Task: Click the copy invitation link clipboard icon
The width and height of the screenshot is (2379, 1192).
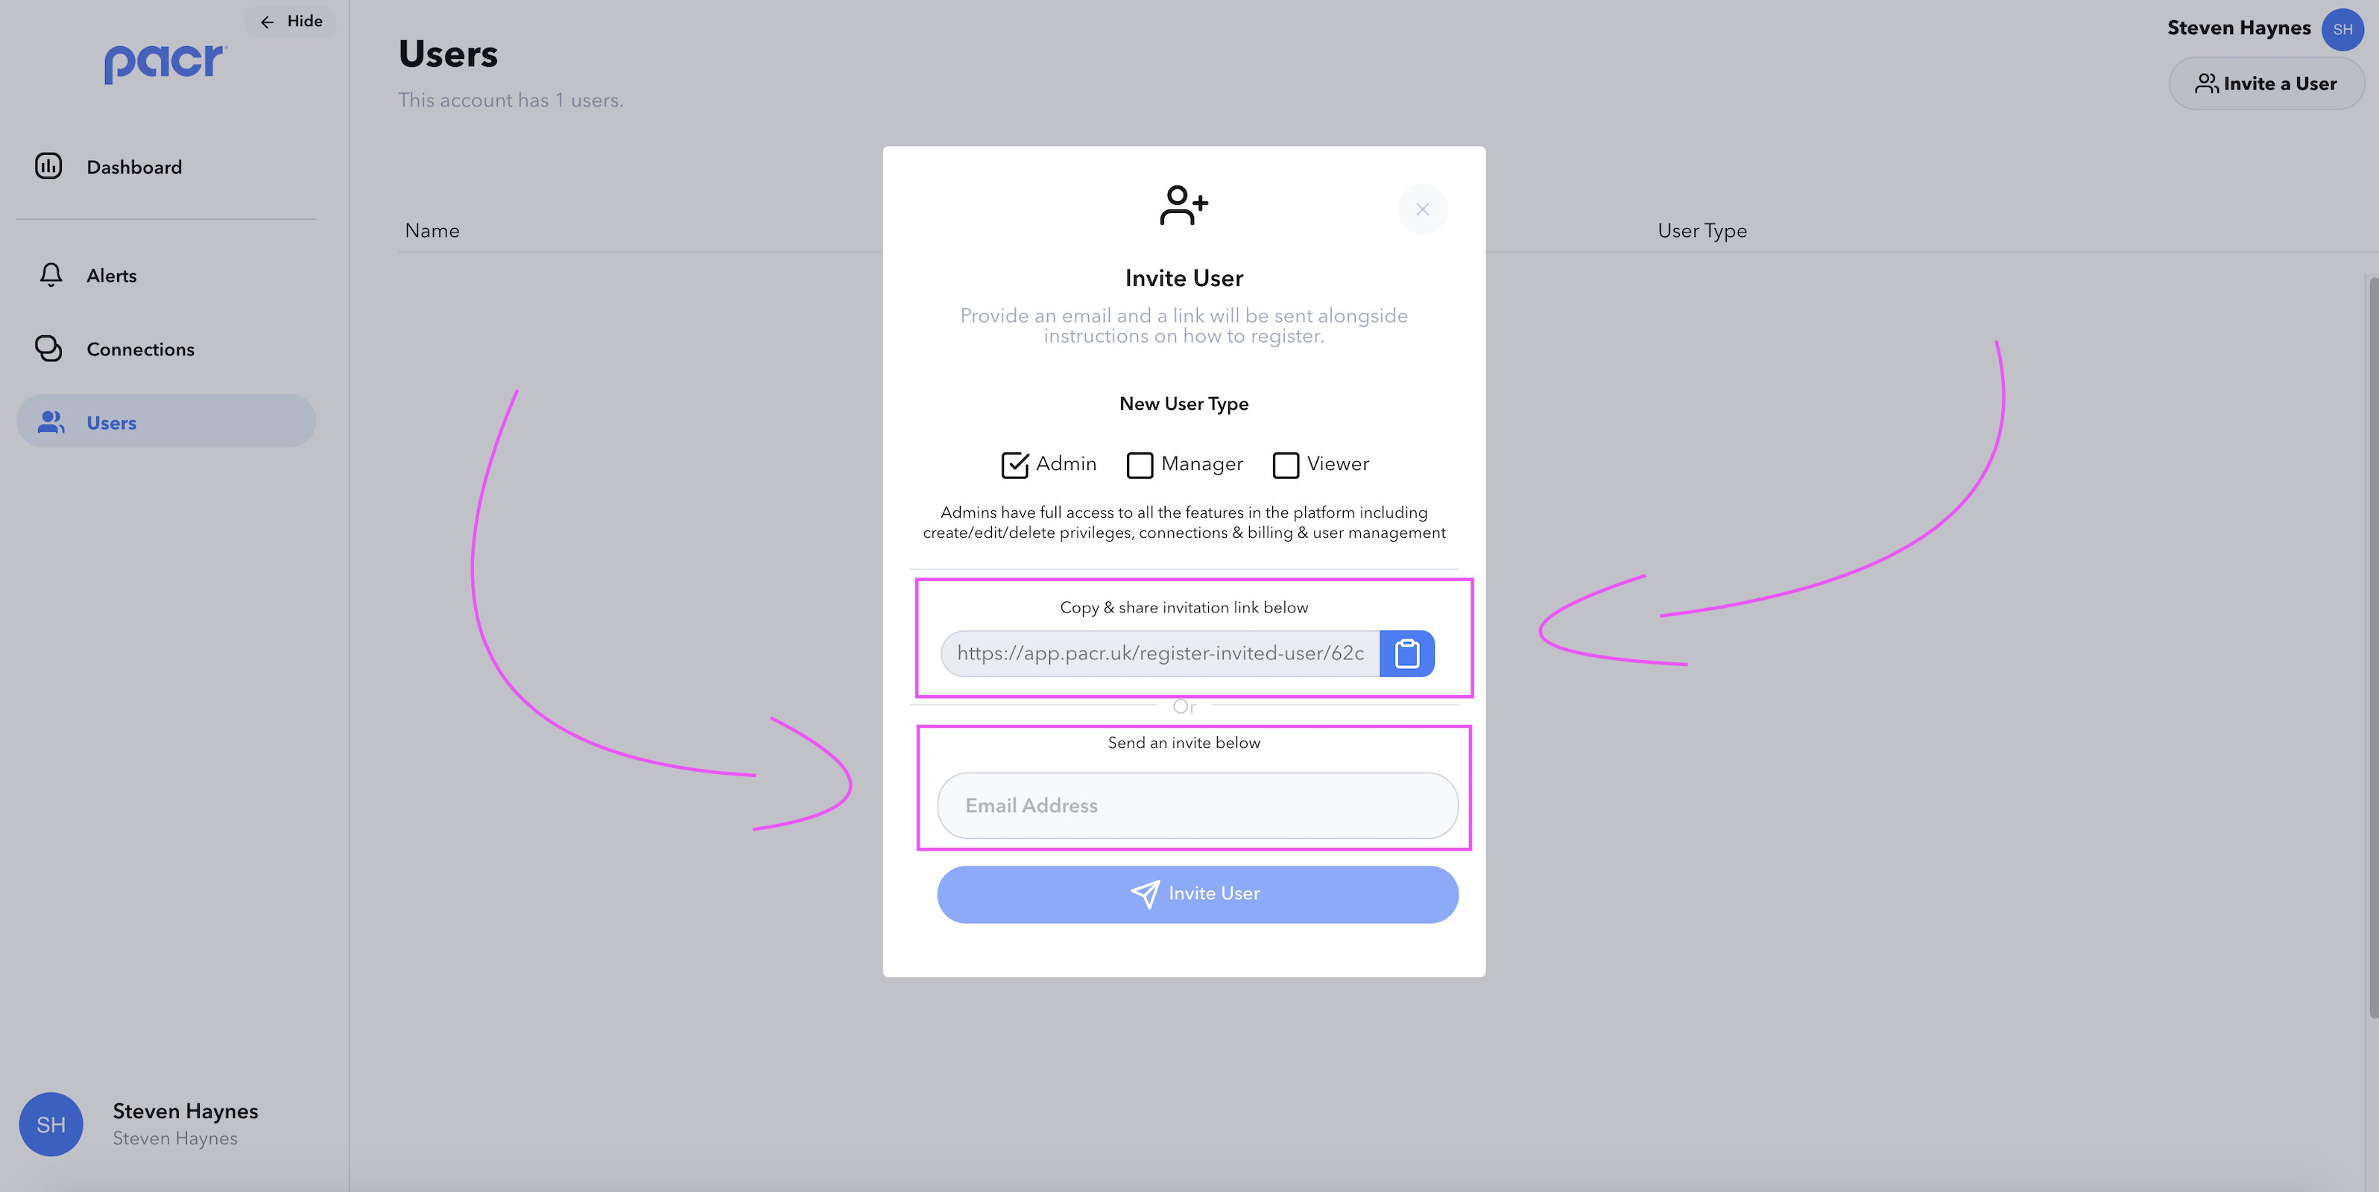Action: pyautogui.click(x=1406, y=653)
